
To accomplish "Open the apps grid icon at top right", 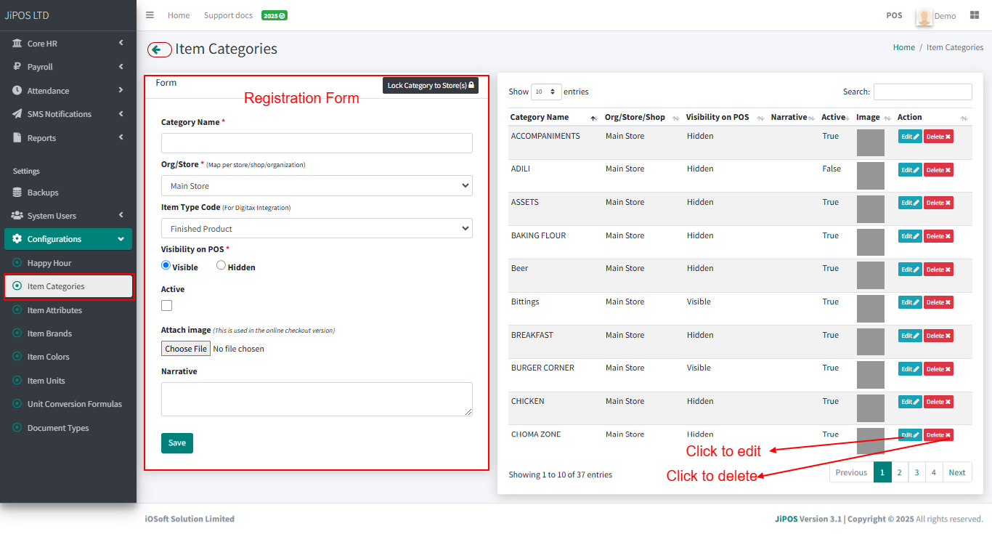I will (x=975, y=15).
